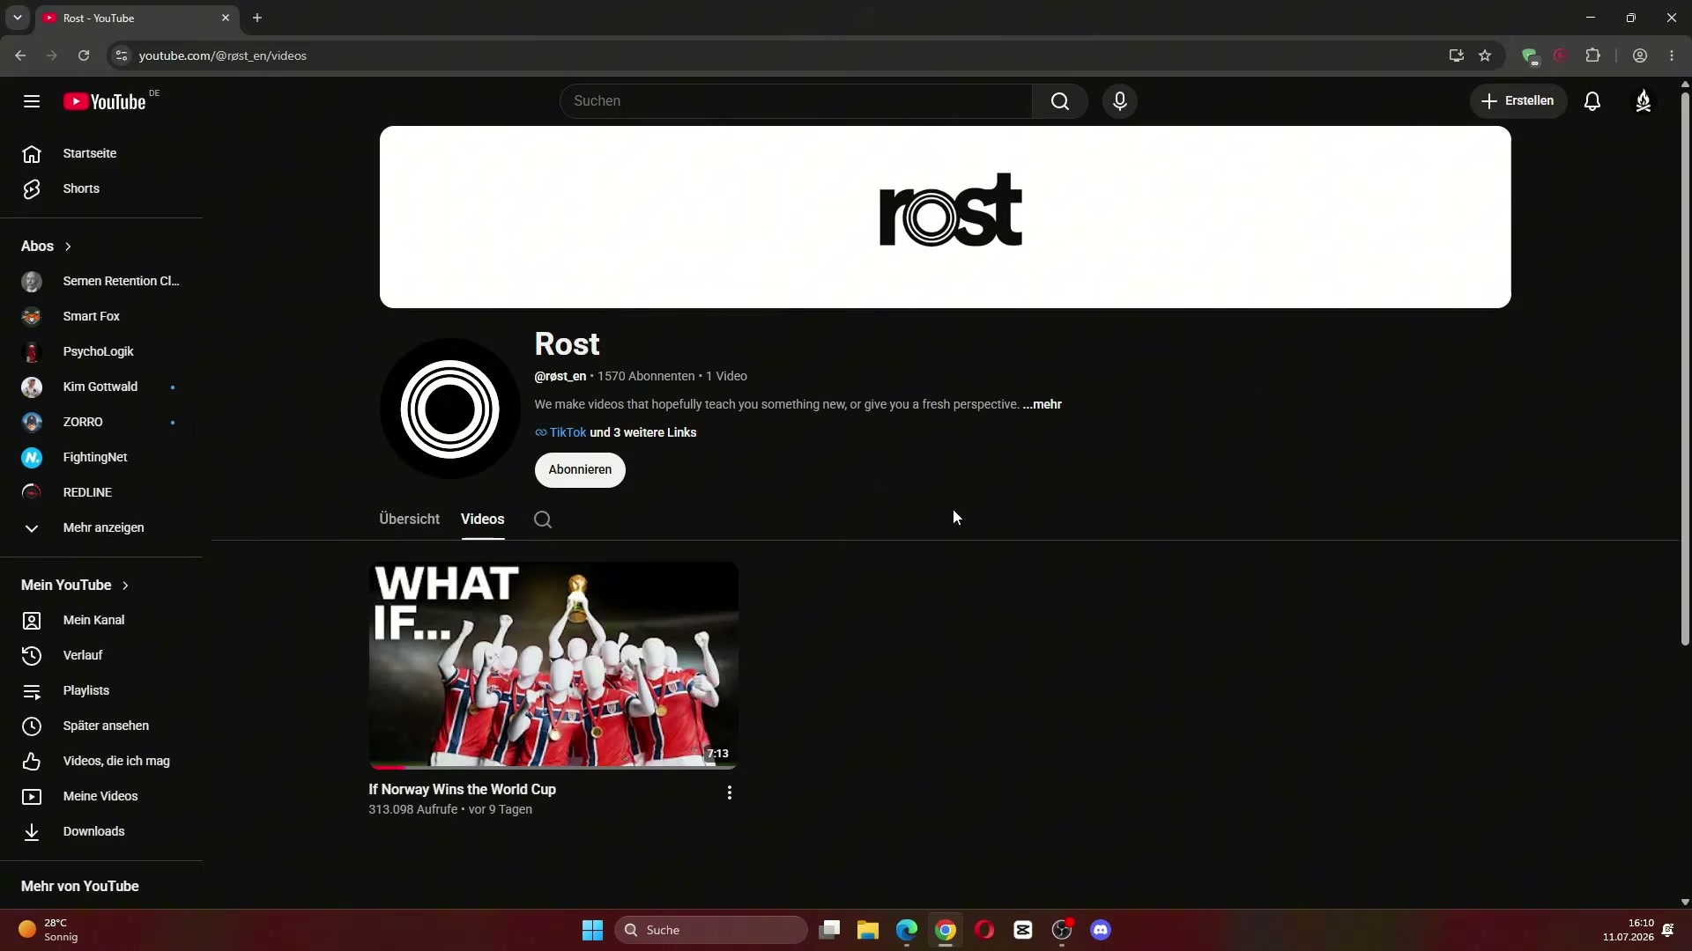Open the weather widget showing 28°C
The width and height of the screenshot is (1692, 951).
(48, 930)
